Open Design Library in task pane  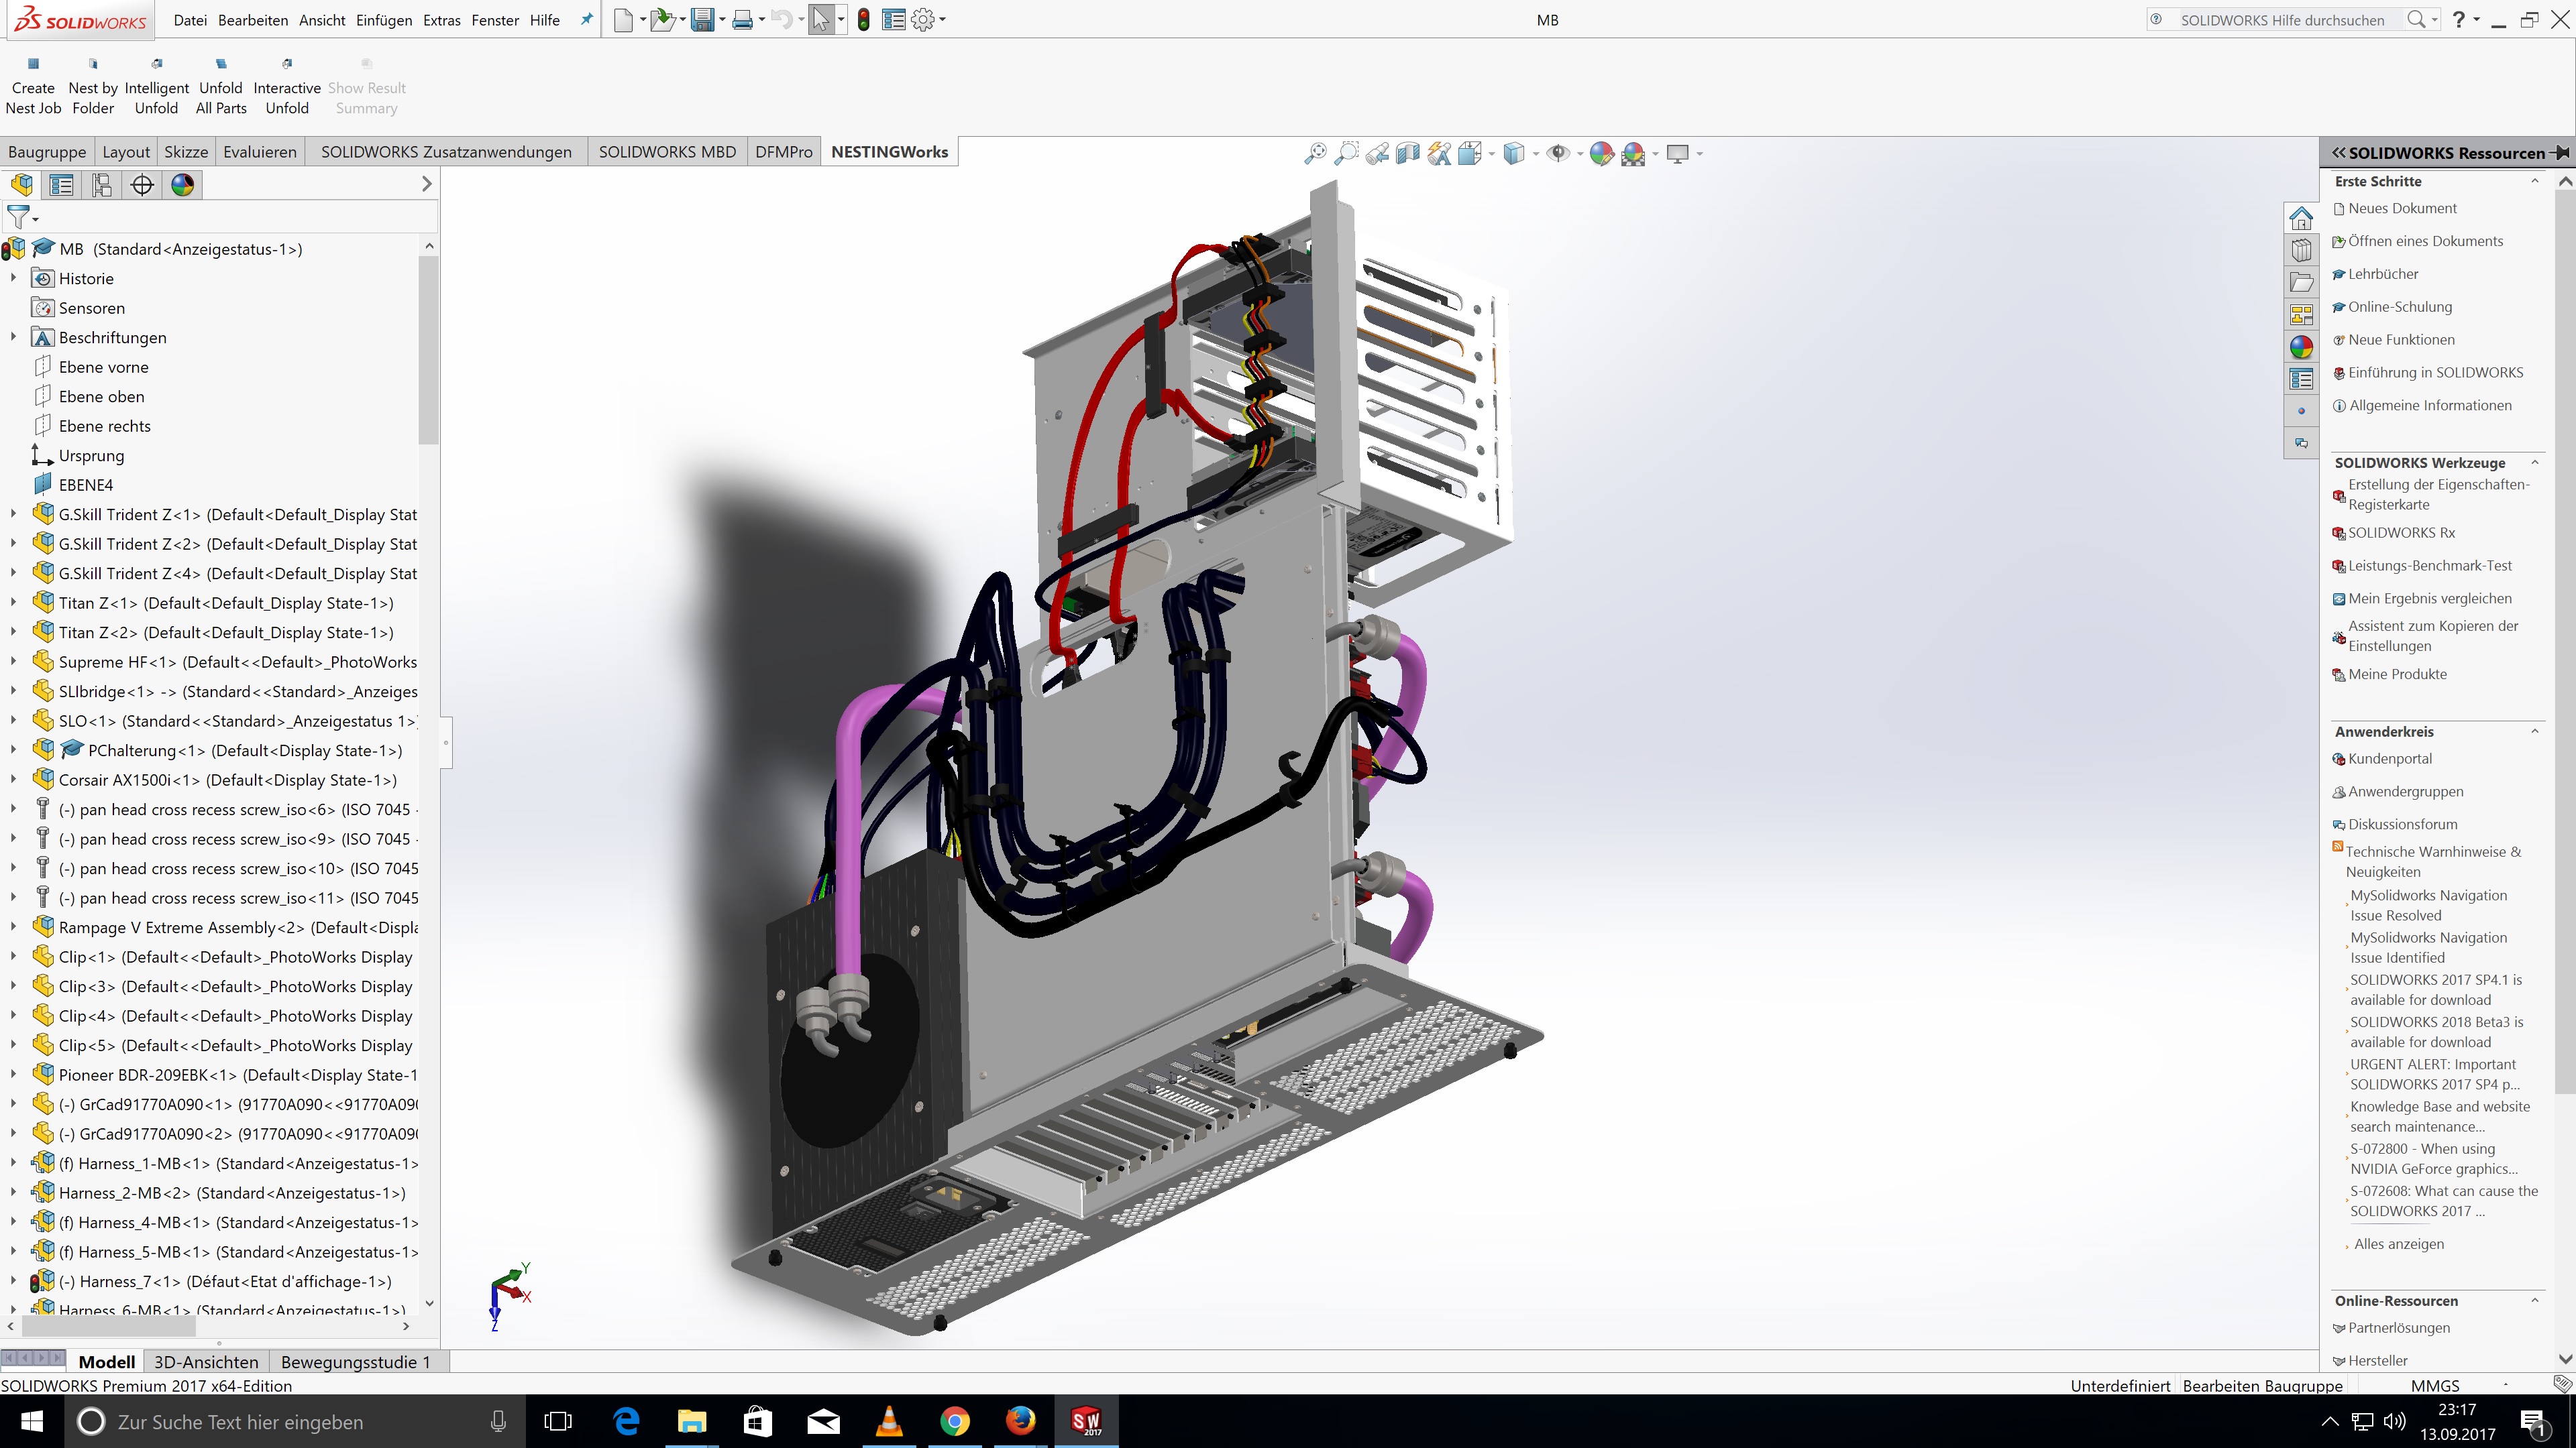tap(2301, 250)
